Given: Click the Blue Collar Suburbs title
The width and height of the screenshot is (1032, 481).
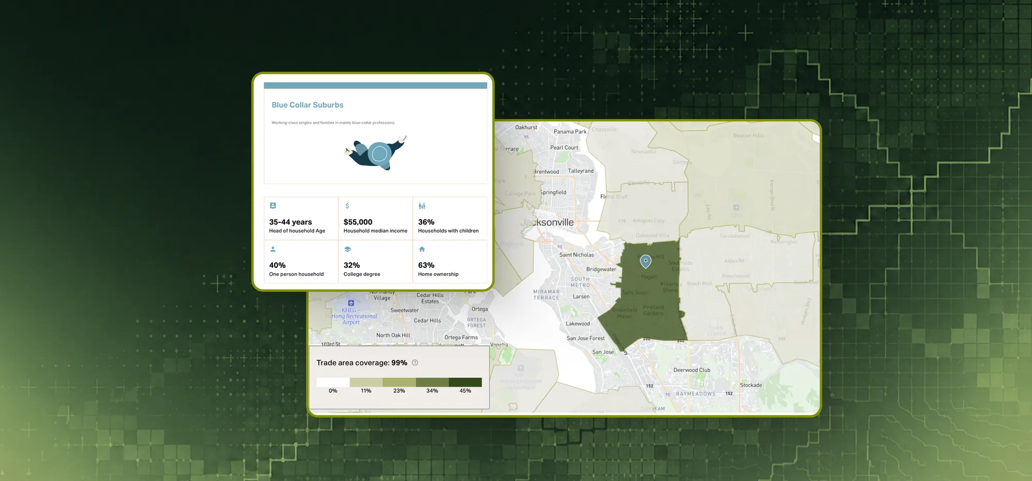Looking at the screenshot, I should click(x=308, y=105).
